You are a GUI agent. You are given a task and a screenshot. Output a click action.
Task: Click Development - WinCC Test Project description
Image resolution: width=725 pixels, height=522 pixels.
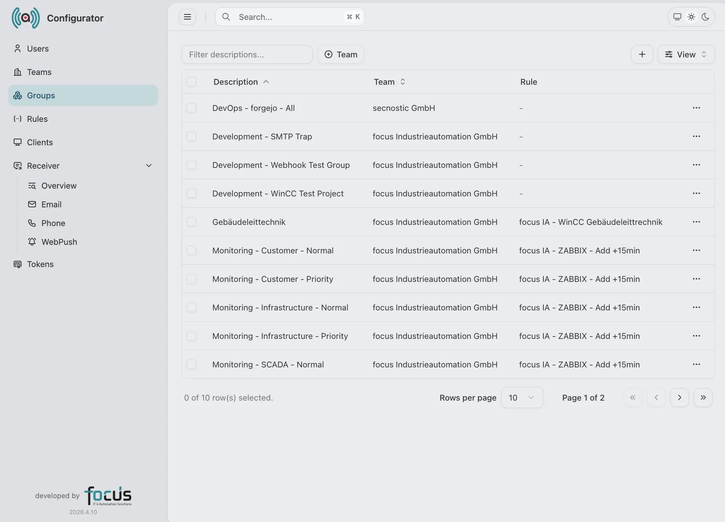click(278, 193)
